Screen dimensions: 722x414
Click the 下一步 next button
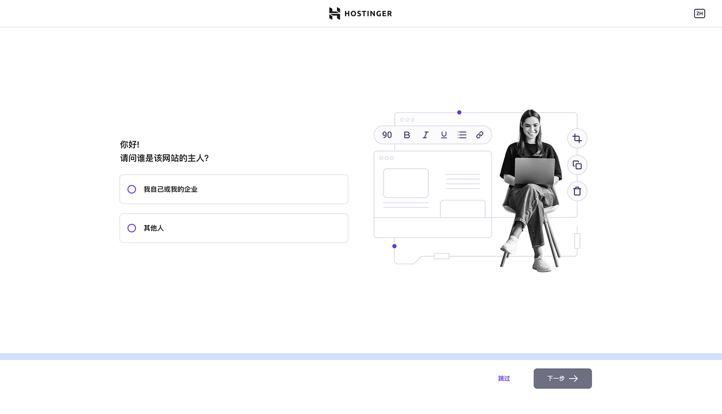tap(563, 378)
